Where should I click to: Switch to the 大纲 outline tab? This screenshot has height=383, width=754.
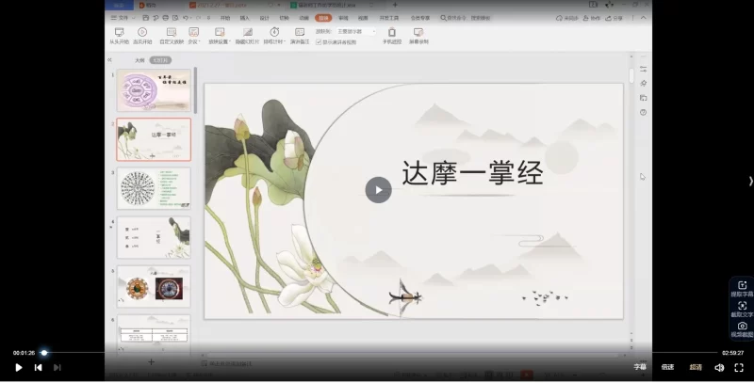pos(139,59)
